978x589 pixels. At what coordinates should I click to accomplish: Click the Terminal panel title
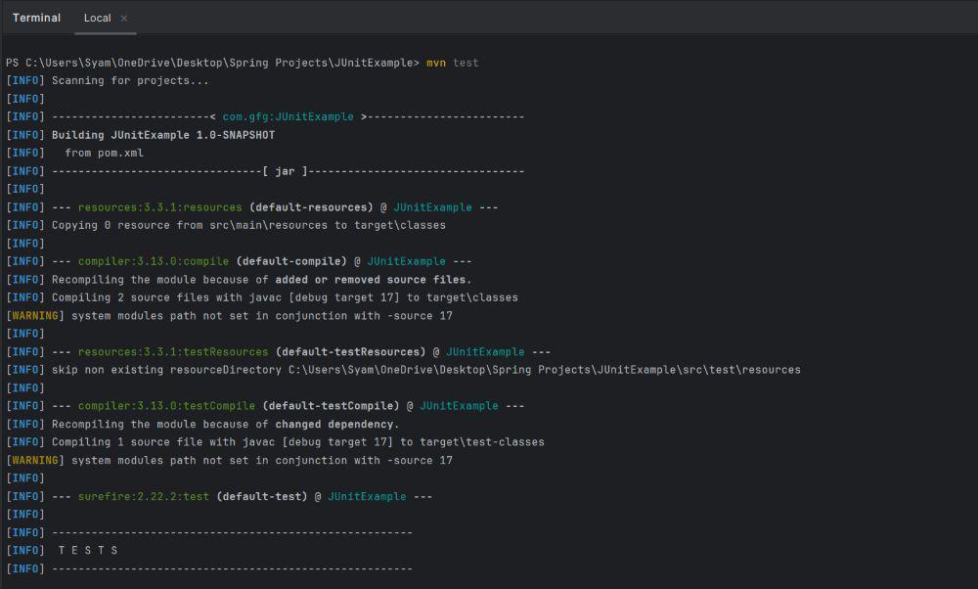point(36,19)
